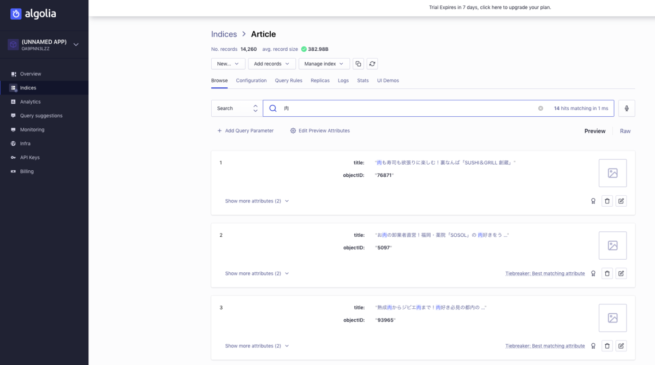The width and height of the screenshot is (655, 365).
Task: Click the title text of record 1
Action: pos(445,163)
